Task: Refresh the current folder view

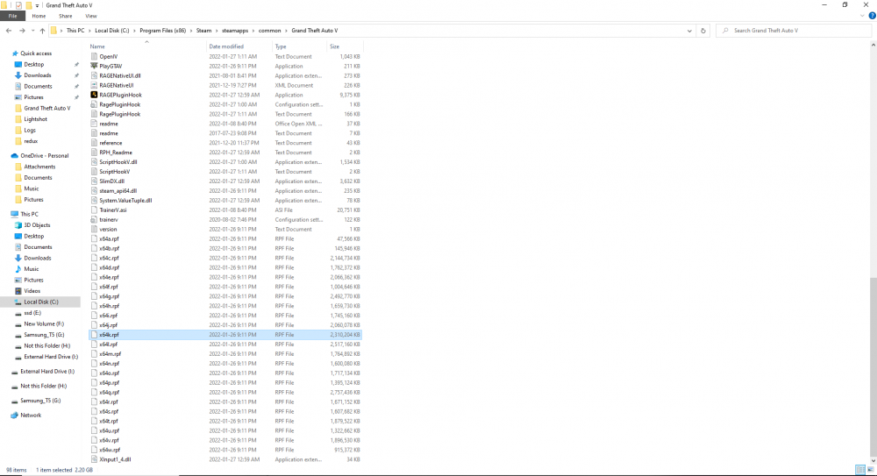Action: (703, 31)
